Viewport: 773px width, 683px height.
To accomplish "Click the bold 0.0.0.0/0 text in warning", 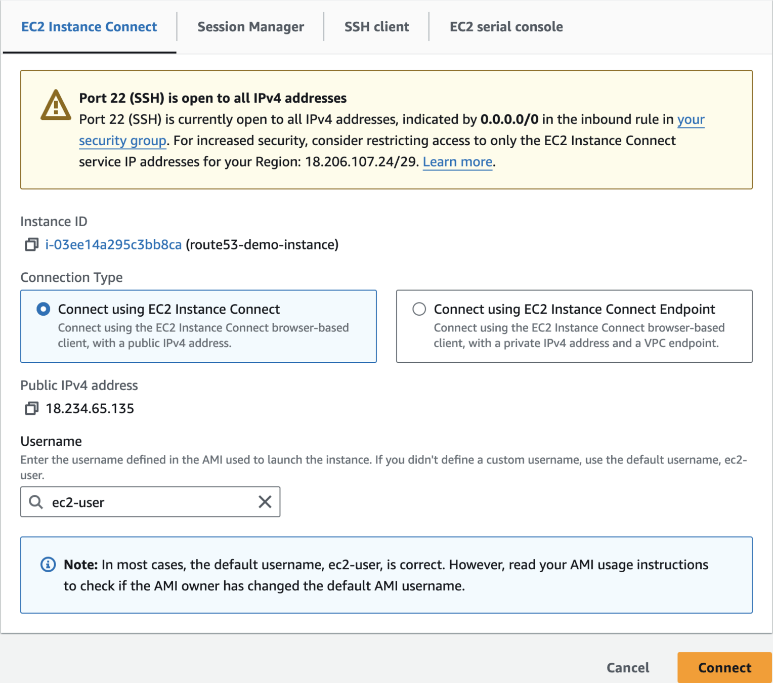I will point(509,119).
